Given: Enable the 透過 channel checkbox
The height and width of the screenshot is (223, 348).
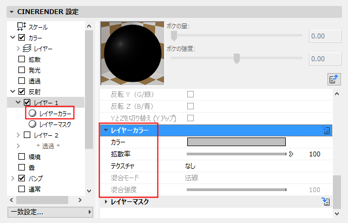Looking at the screenshot, I should (22, 81).
